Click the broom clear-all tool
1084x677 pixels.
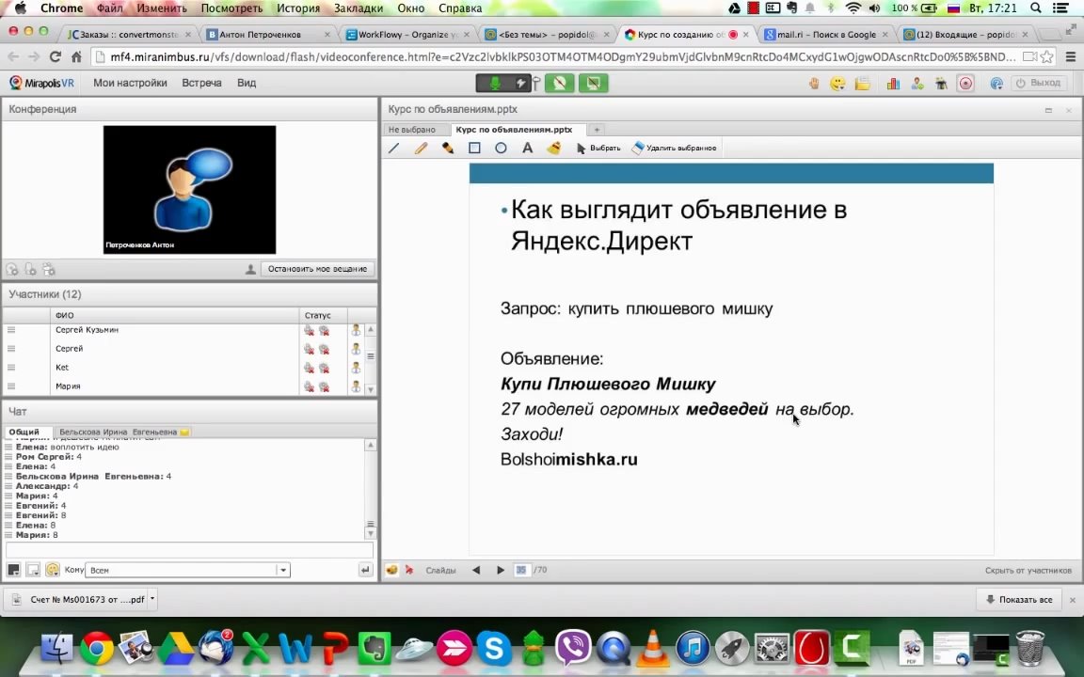[553, 148]
